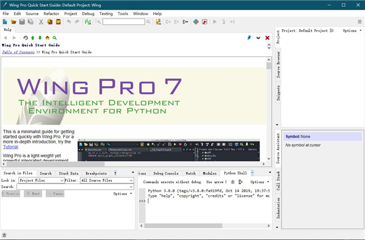The image size is (365, 240).
Task: Go back in Help history
Action: [x=5, y=38]
